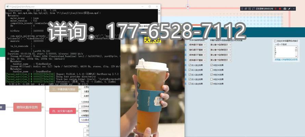Collapse the 三、字幕参数与预设 branch circle
Image resolution: width=305 pixels, height=137 pixels.
(80, 89)
